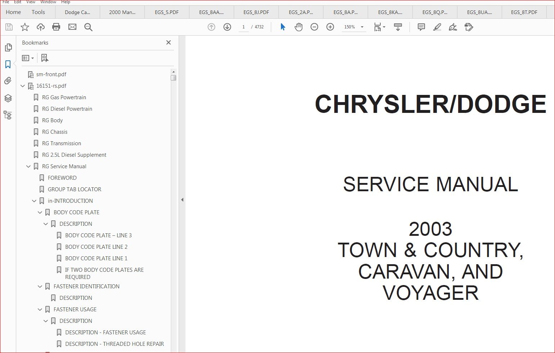Click the bookmarks scrollbar up arrow
This screenshot has width=555, height=353.
[x=174, y=72]
